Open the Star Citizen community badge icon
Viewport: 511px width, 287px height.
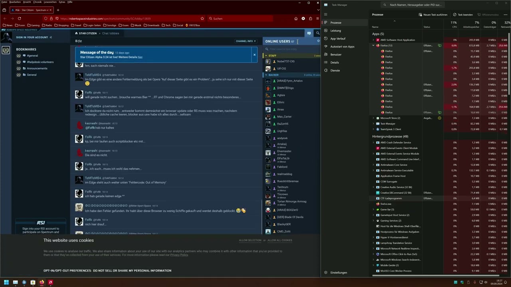coord(6,50)
